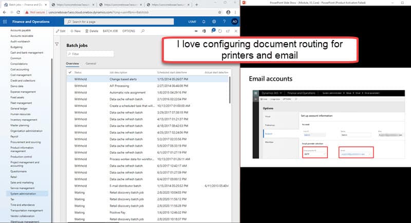Open the Chrome three-dot menu

coord(235,12)
